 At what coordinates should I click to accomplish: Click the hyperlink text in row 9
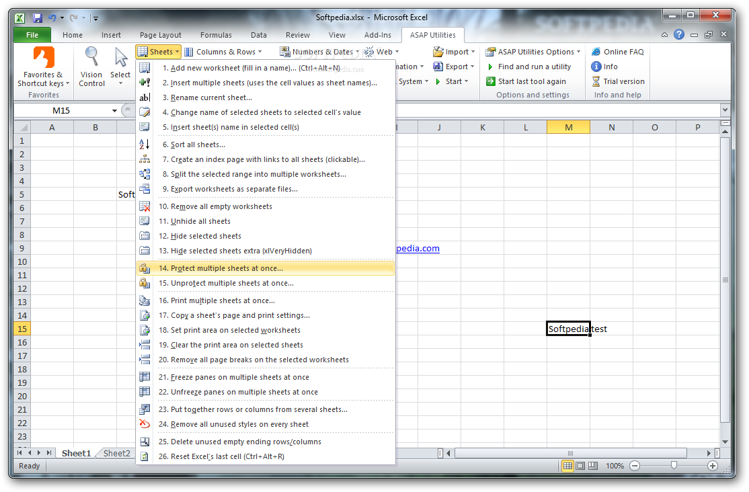pos(418,248)
